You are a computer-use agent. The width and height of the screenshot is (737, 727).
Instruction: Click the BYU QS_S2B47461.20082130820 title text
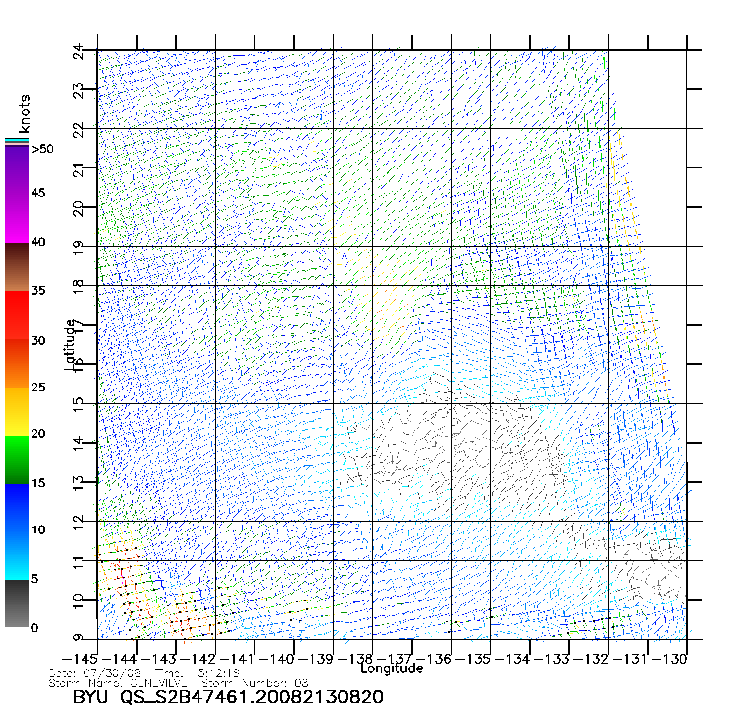pyautogui.click(x=228, y=697)
